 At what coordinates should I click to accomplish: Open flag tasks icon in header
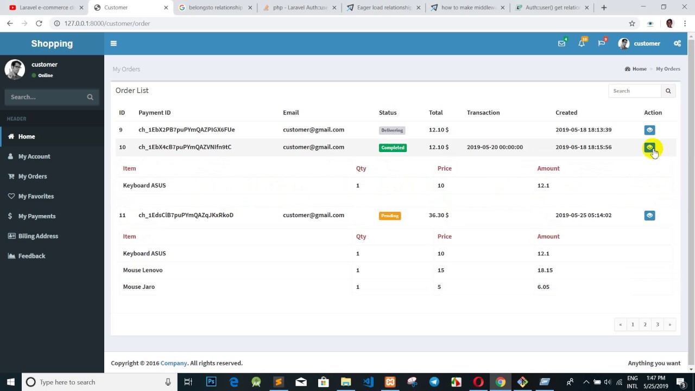602,43
